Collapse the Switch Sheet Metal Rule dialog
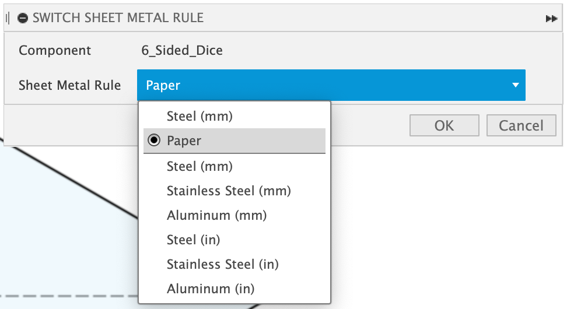The image size is (567, 309). [x=23, y=18]
